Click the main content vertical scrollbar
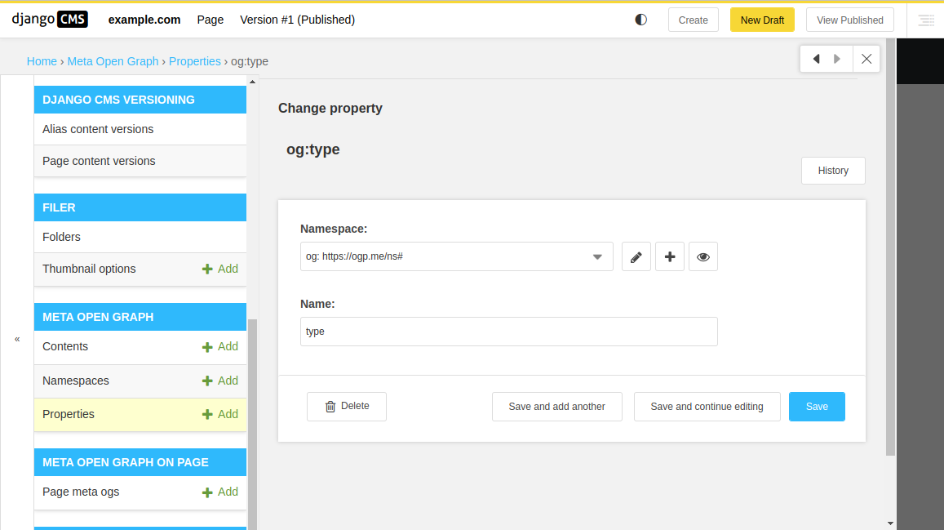Screen dimensions: 944x530 890,247
